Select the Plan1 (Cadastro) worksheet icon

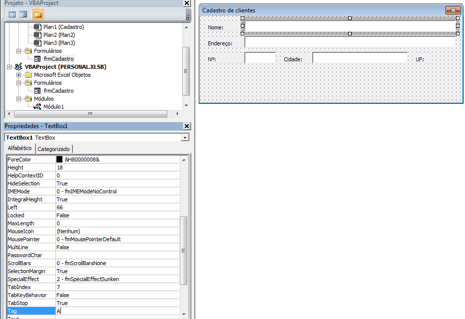pos(39,27)
